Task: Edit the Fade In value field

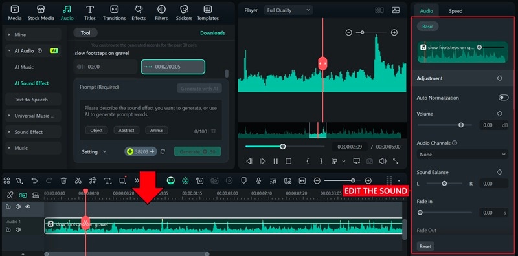Action: click(x=493, y=213)
